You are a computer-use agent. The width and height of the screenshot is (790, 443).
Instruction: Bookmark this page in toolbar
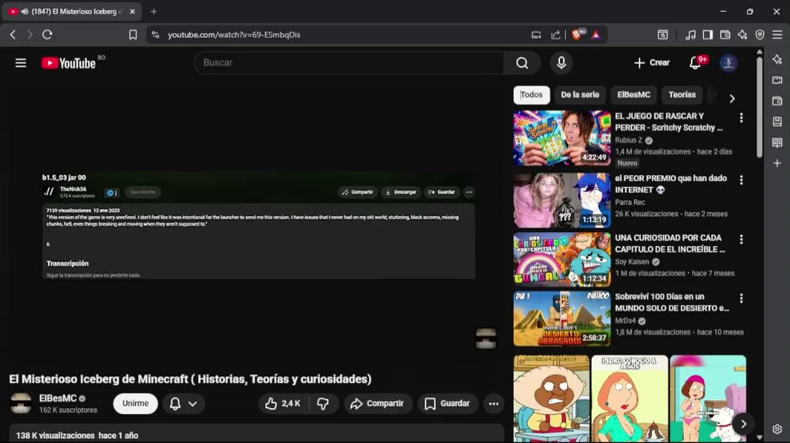[133, 35]
